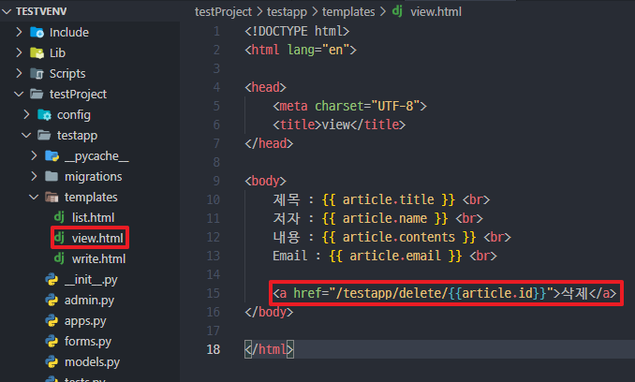This screenshot has width=635, height=382.
Task: Select the Include folder label
Action: point(69,33)
